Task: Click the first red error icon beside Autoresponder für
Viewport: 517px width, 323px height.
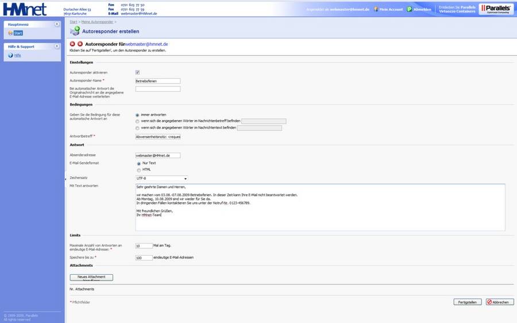Action: (x=72, y=44)
